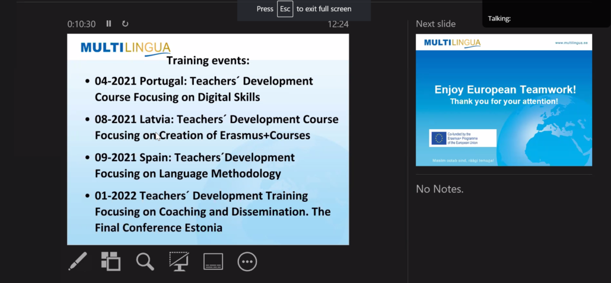Click the No Notes text area
The image size is (611, 283).
click(440, 189)
